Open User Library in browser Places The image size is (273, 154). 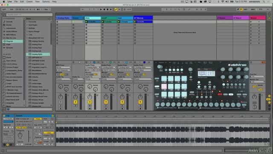[x=11, y=61]
